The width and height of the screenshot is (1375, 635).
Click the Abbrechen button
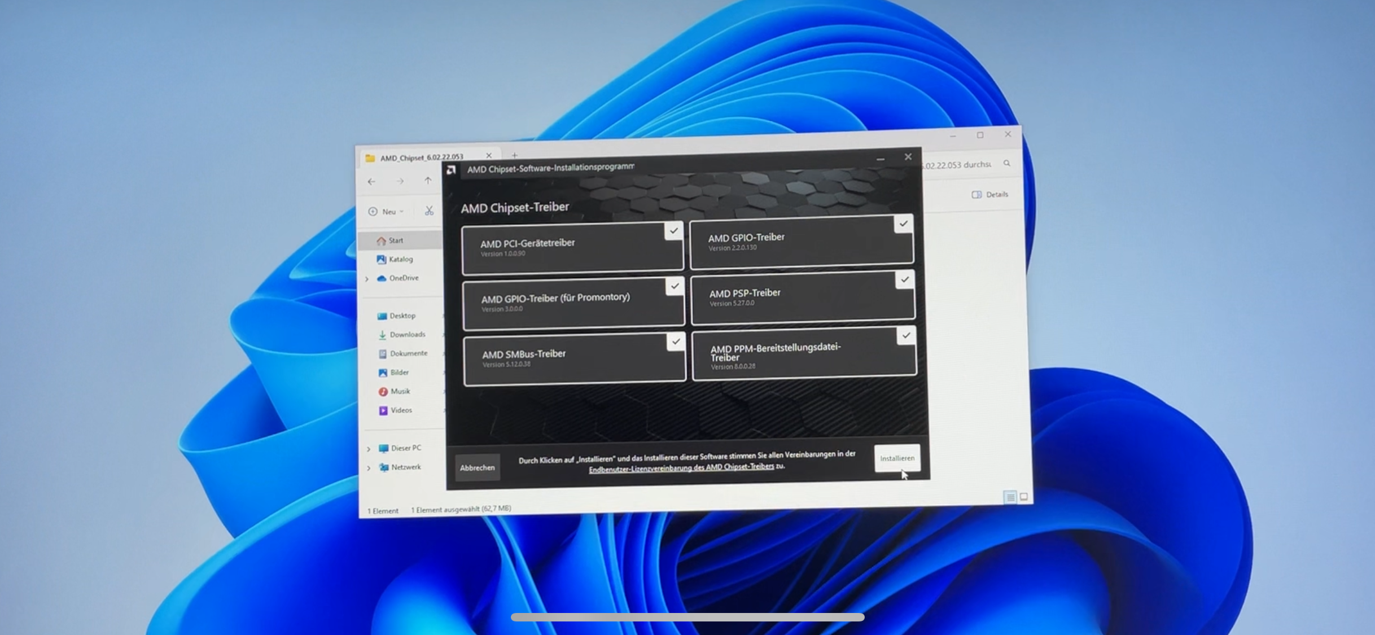pos(477,467)
